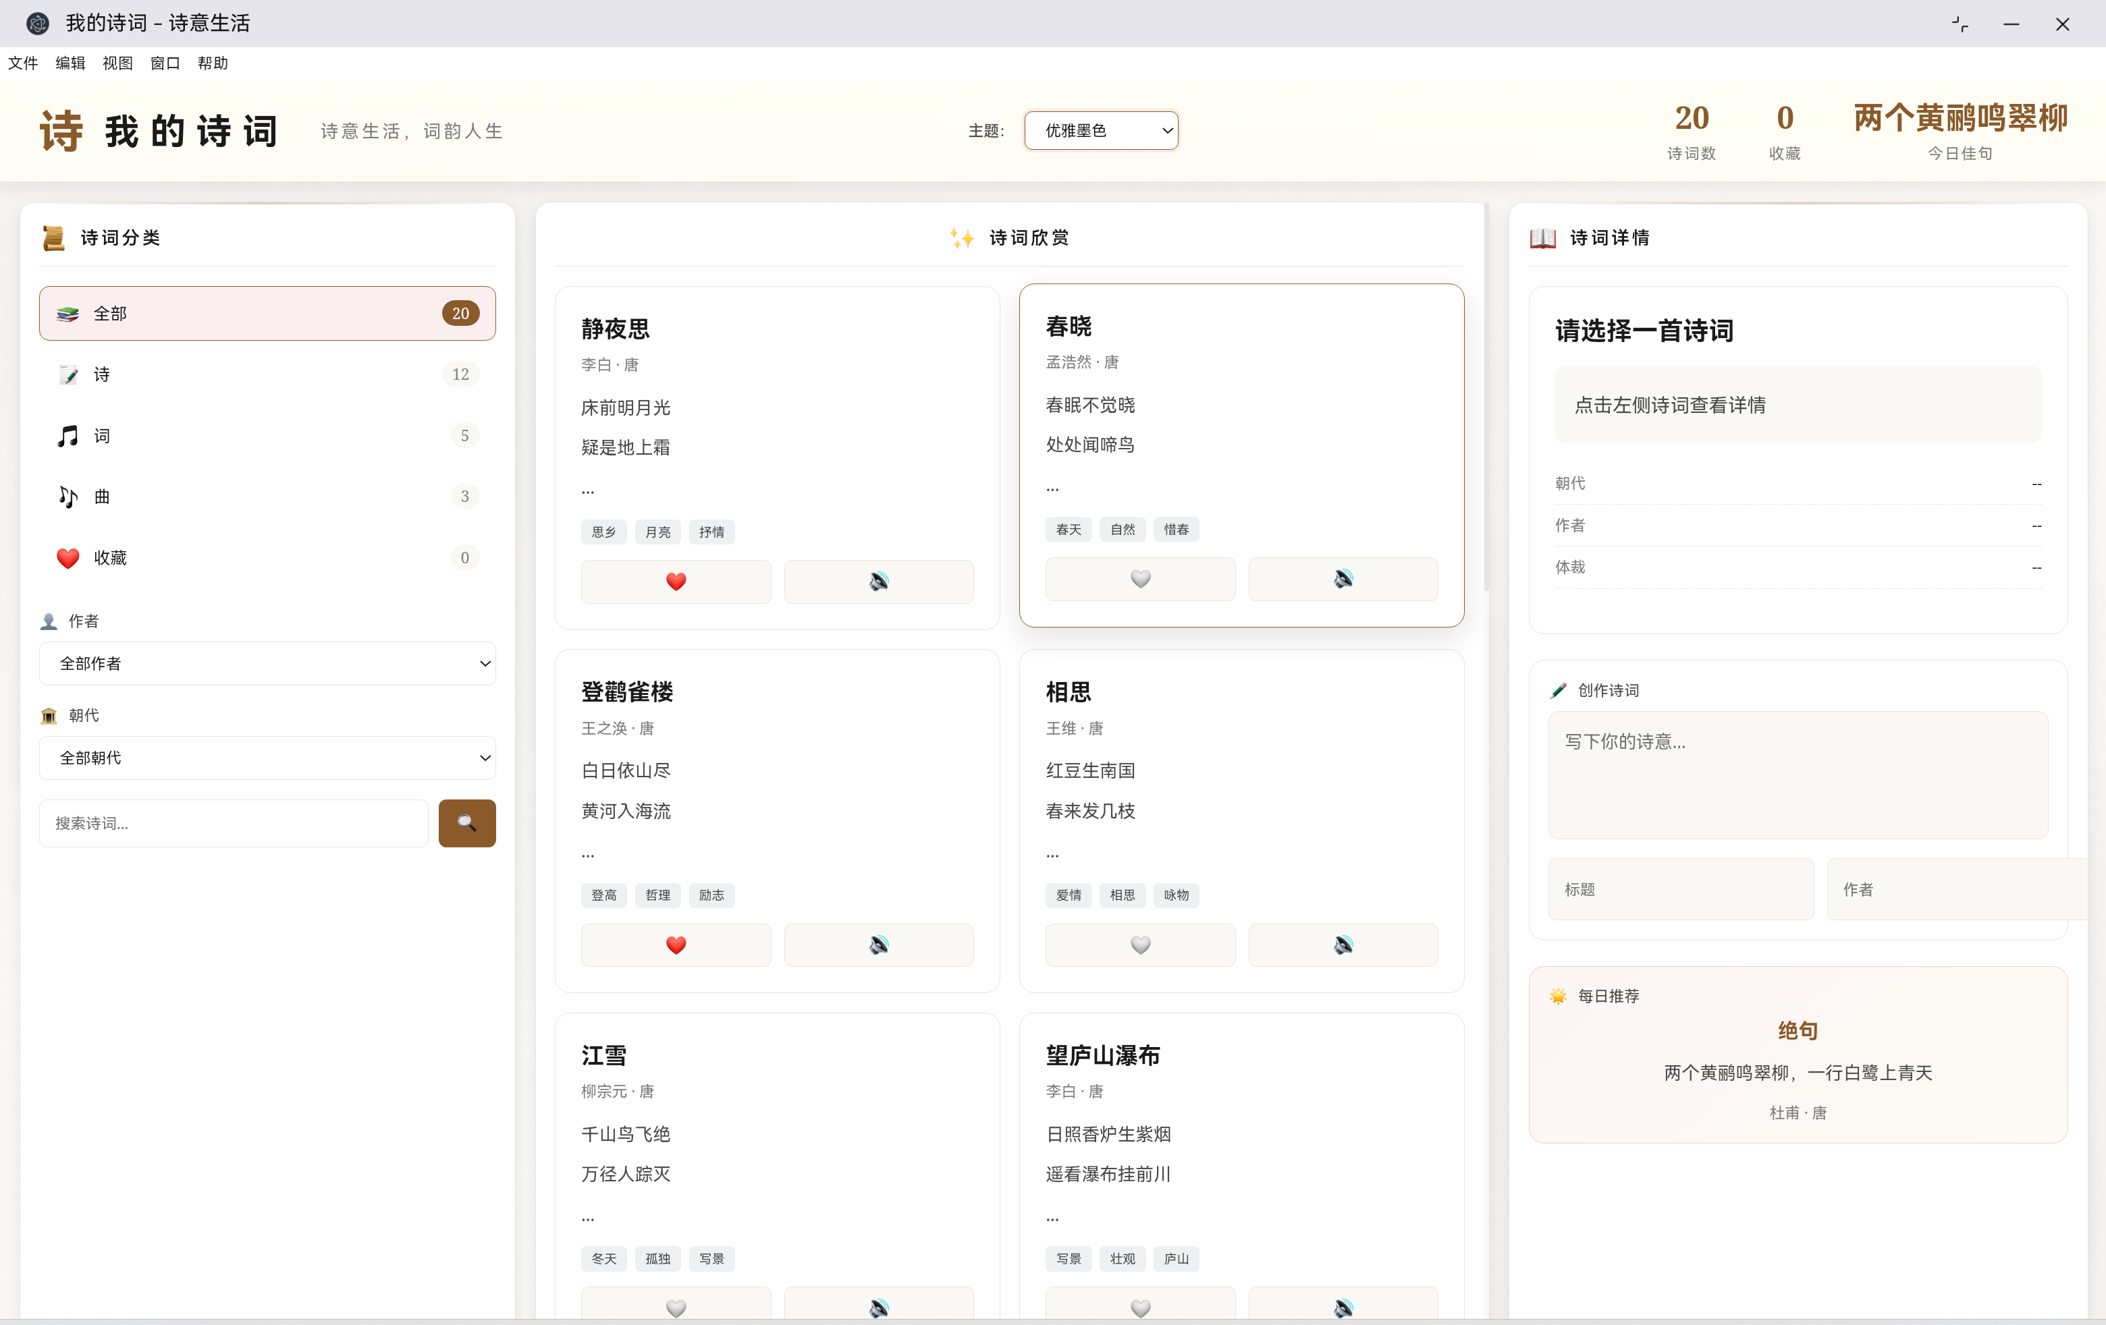Expand the 全部作者 author dropdown
The image size is (2106, 1325).
click(x=267, y=663)
